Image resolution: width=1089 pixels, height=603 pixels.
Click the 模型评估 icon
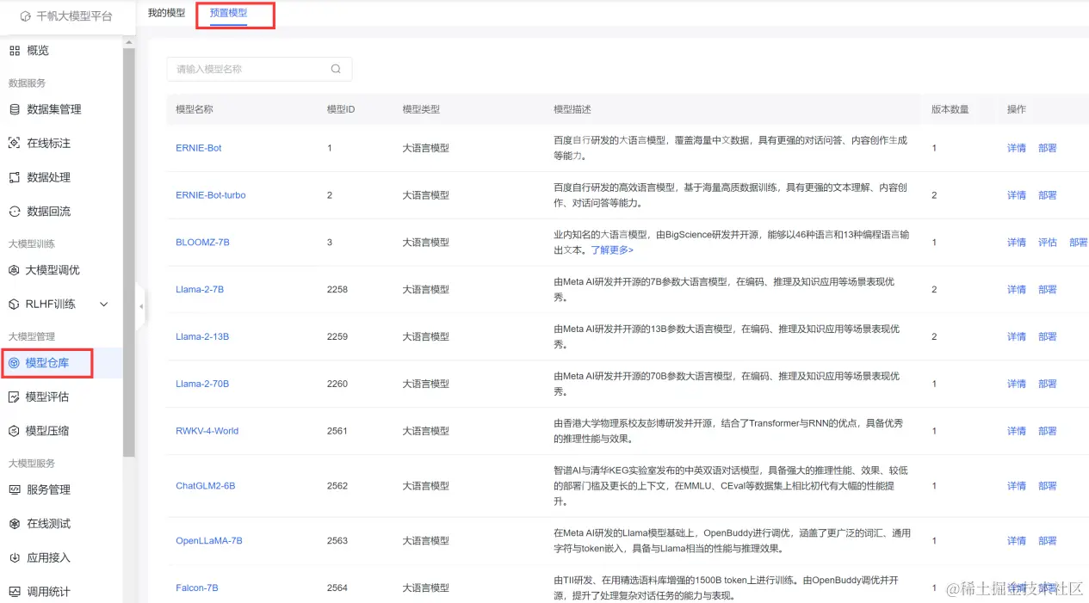[x=14, y=397]
